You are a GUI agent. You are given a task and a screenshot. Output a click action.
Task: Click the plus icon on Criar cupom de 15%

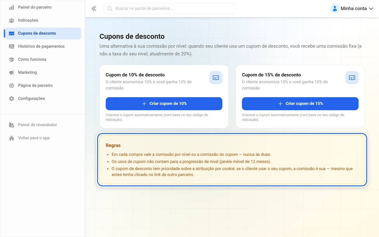pos(280,104)
